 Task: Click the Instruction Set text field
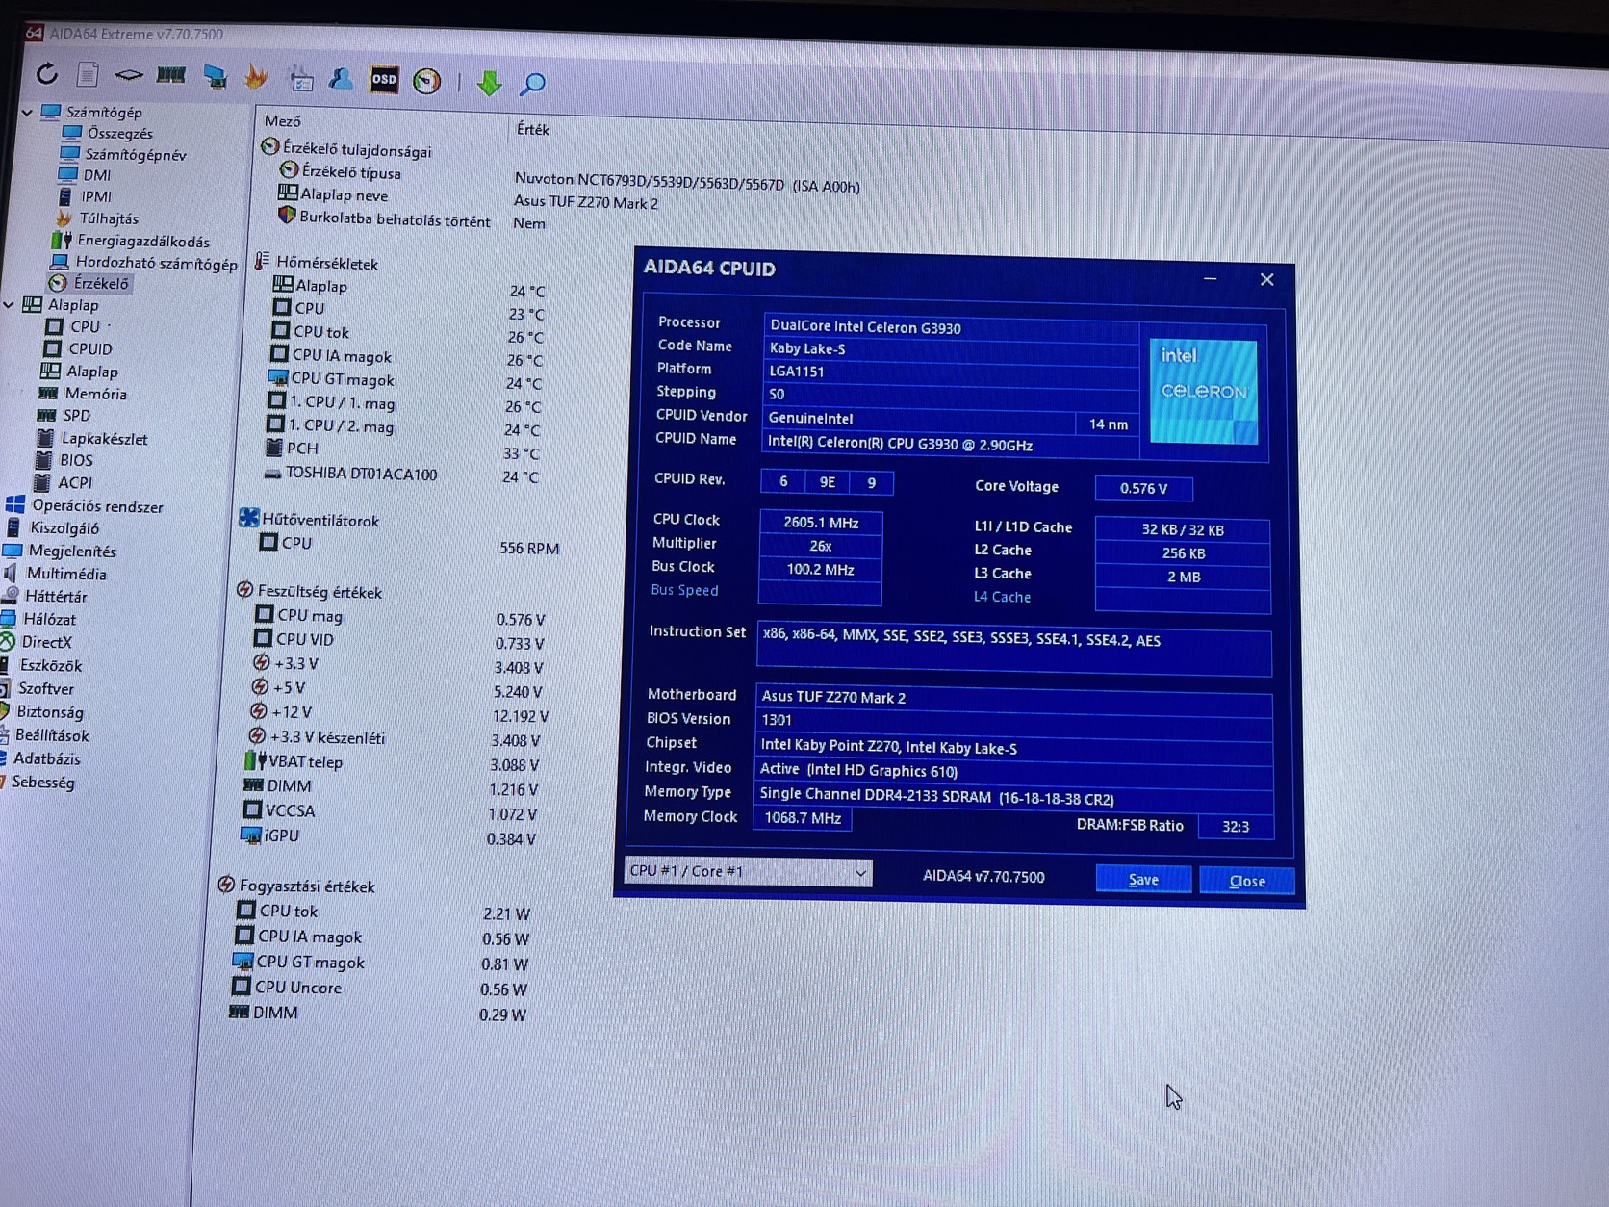pyautogui.click(x=1013, y=652)
